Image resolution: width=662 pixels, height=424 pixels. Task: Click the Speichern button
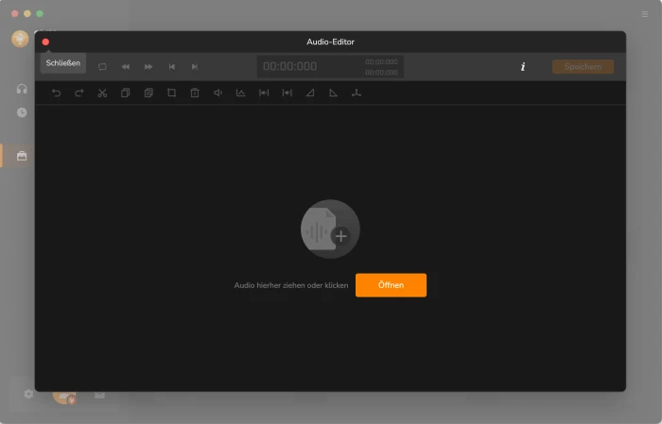click(x=583, y=67)
